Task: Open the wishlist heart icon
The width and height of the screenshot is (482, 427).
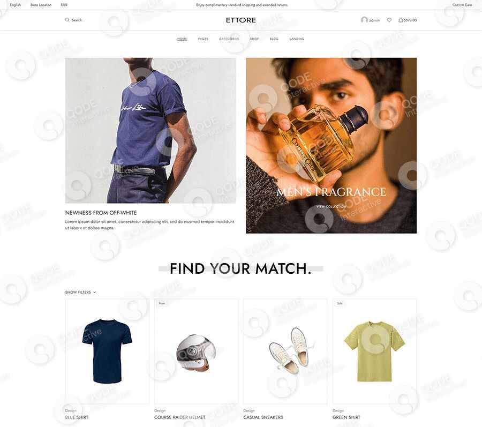Action: tap(389, 20)
